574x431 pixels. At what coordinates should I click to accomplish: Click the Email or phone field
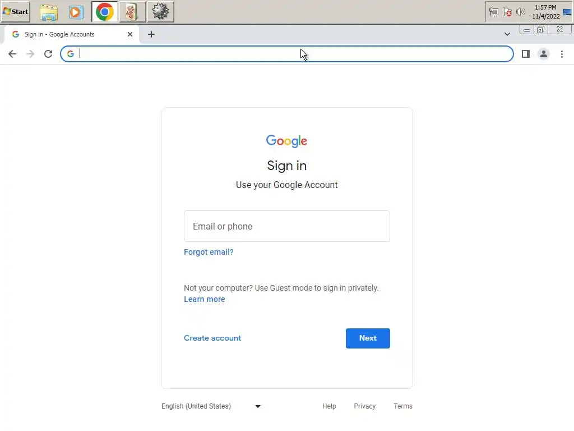click(x=286, y=226)
